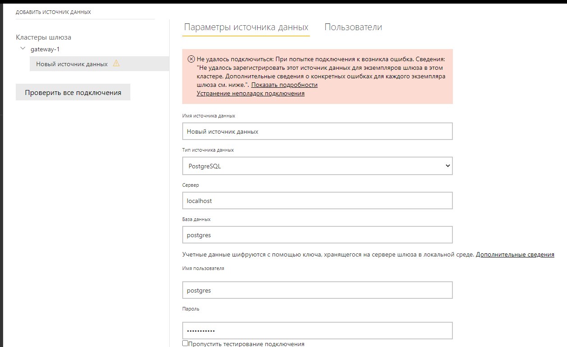
Task: Open the Тип источника данных dropdown (PostgreSQL)
Action: (x=318, y=166)
